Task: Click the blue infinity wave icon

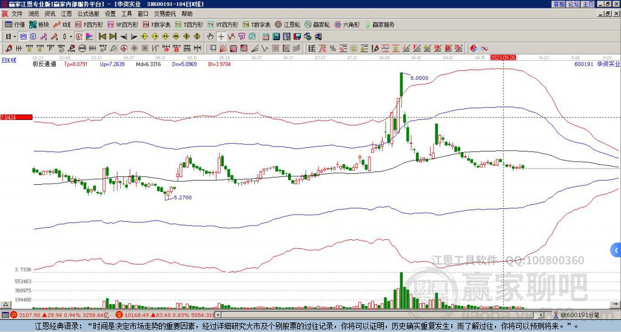Action: 485,48
